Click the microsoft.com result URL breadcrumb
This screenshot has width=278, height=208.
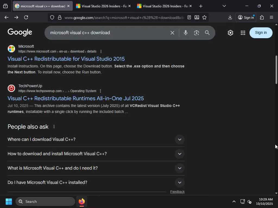click(58, 51)
